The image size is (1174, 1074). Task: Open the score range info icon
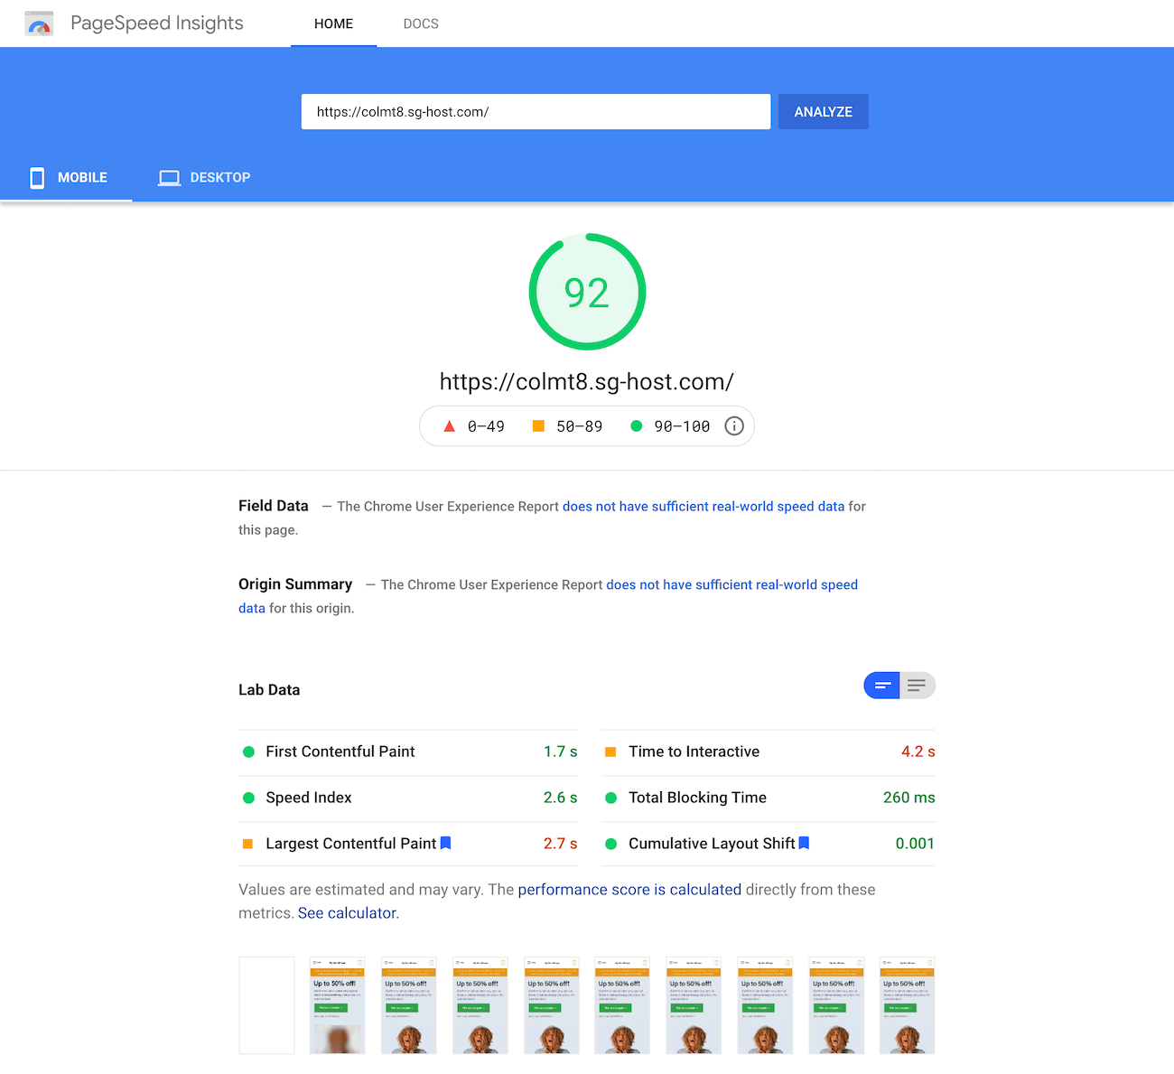pyautogui.click(x=734, y=426)
